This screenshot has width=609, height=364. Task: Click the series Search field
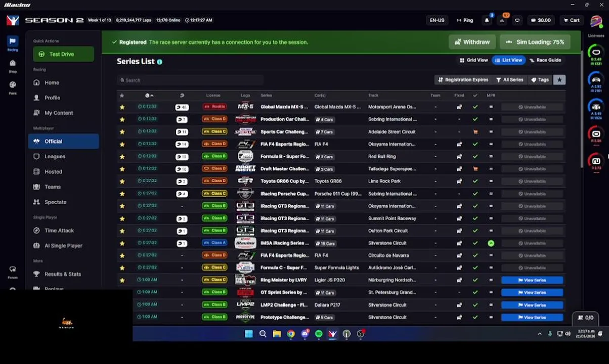[190, 80]
